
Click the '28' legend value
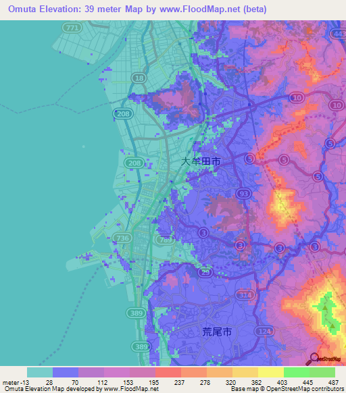tap(49, 383)
